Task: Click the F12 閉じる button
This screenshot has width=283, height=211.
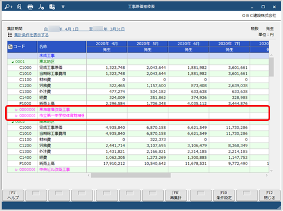Action: (x=270, y=195)
